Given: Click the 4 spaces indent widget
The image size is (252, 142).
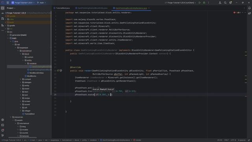Looking at the screenshot, I should click(x=241, y=140).
